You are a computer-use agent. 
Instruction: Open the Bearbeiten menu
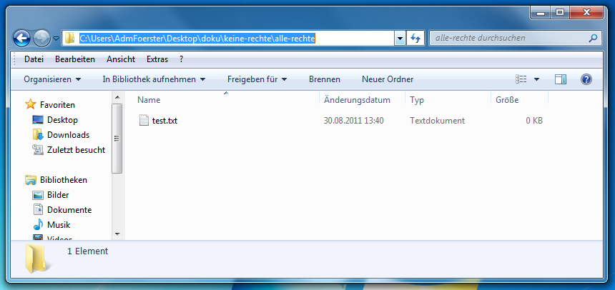75,59
